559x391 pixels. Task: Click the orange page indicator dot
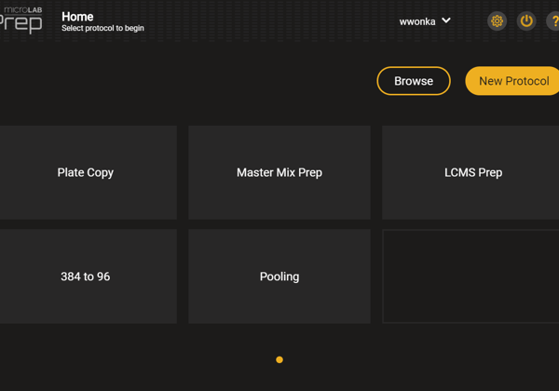(279, 359)
